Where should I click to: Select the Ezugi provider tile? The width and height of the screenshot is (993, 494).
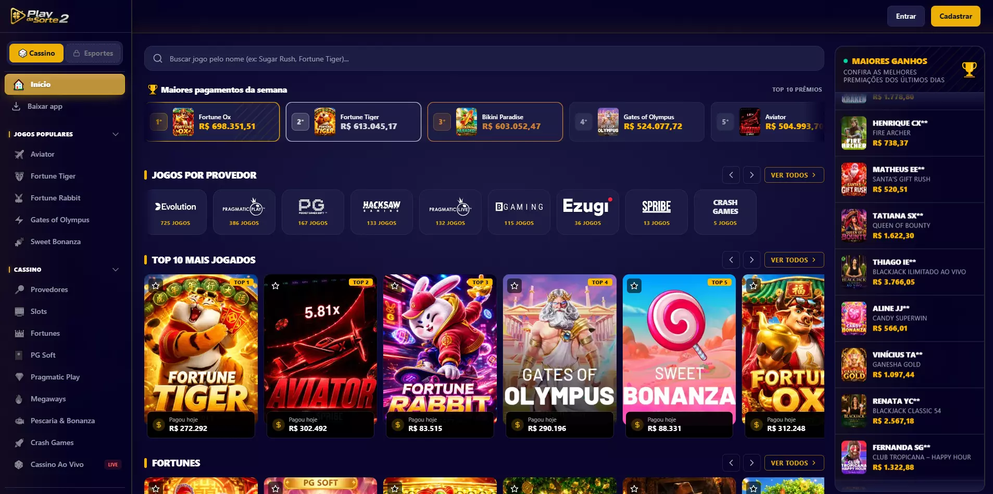[588, 212]
